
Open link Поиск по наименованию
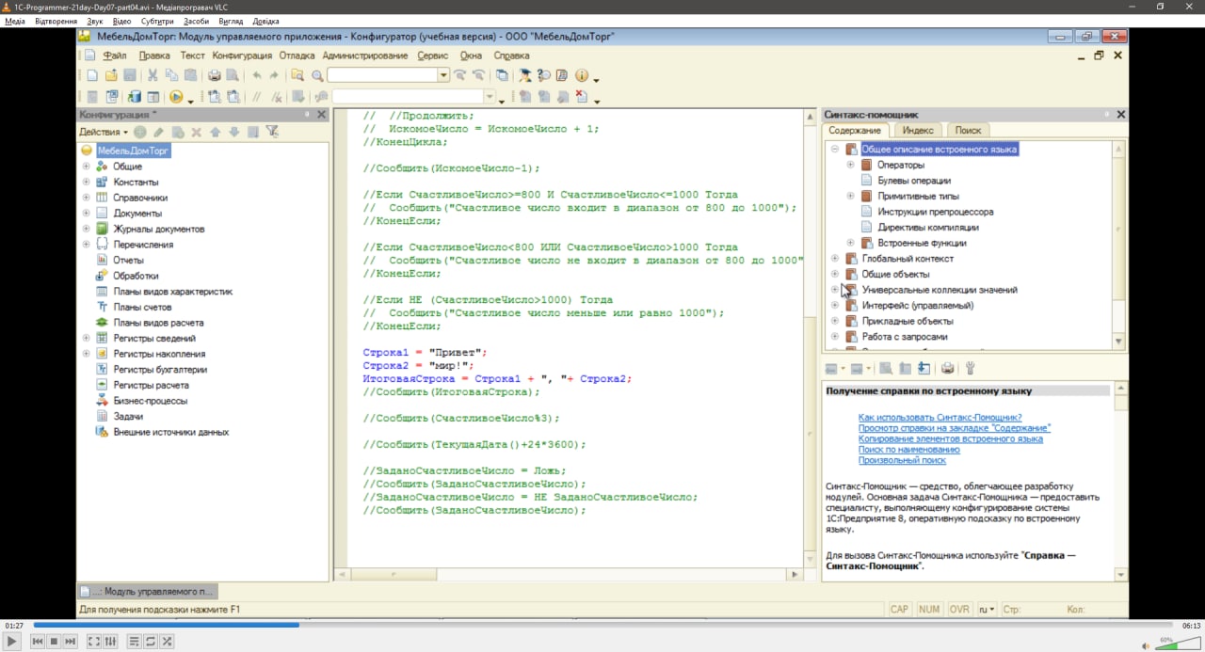click(x=908, y=450)
